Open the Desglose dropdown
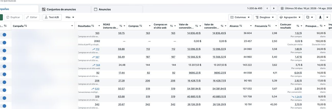Image resolution: width=332 pixels, height=109 pixels. point(265,17)
